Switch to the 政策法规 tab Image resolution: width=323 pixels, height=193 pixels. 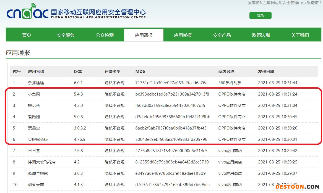click(x=261, y=35)
